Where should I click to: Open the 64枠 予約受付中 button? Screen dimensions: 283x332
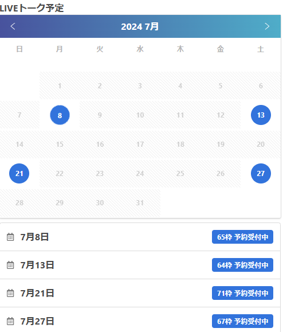tap(242, 265)
